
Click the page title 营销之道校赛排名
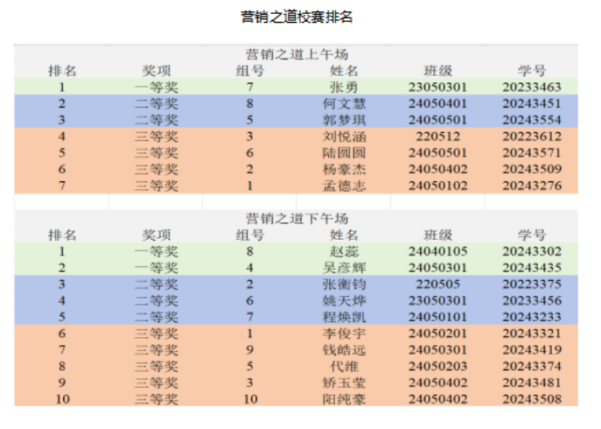297,17
